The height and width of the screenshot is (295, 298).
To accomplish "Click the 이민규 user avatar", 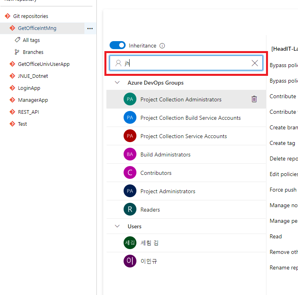I will [130, 261].
